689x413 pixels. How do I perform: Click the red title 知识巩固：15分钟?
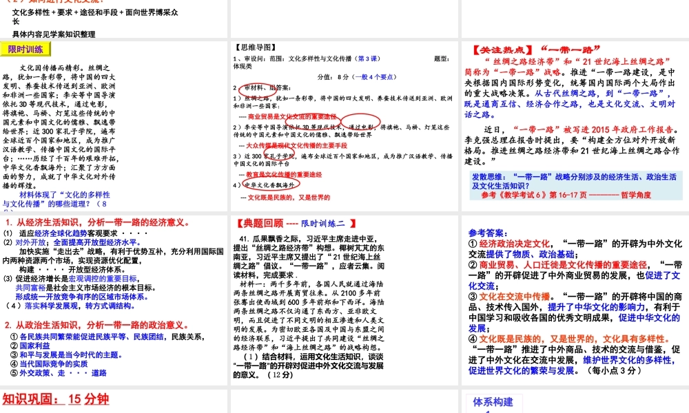(55, 399)
